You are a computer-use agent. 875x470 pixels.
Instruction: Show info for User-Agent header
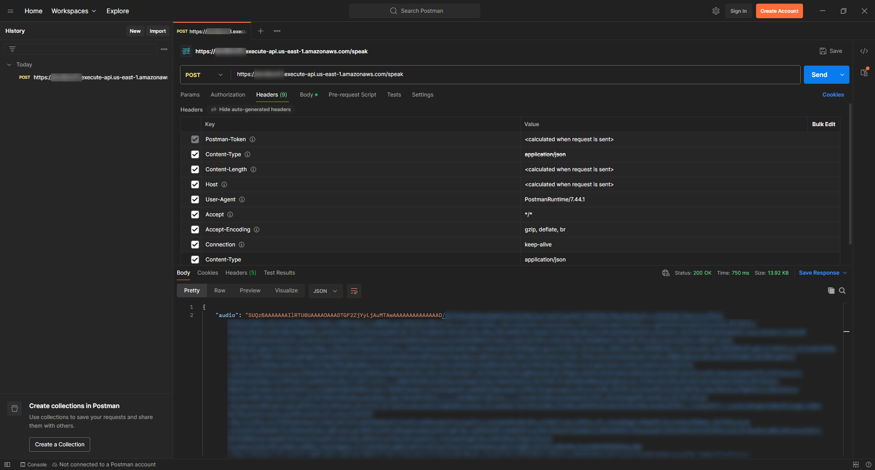pos(242,199)
